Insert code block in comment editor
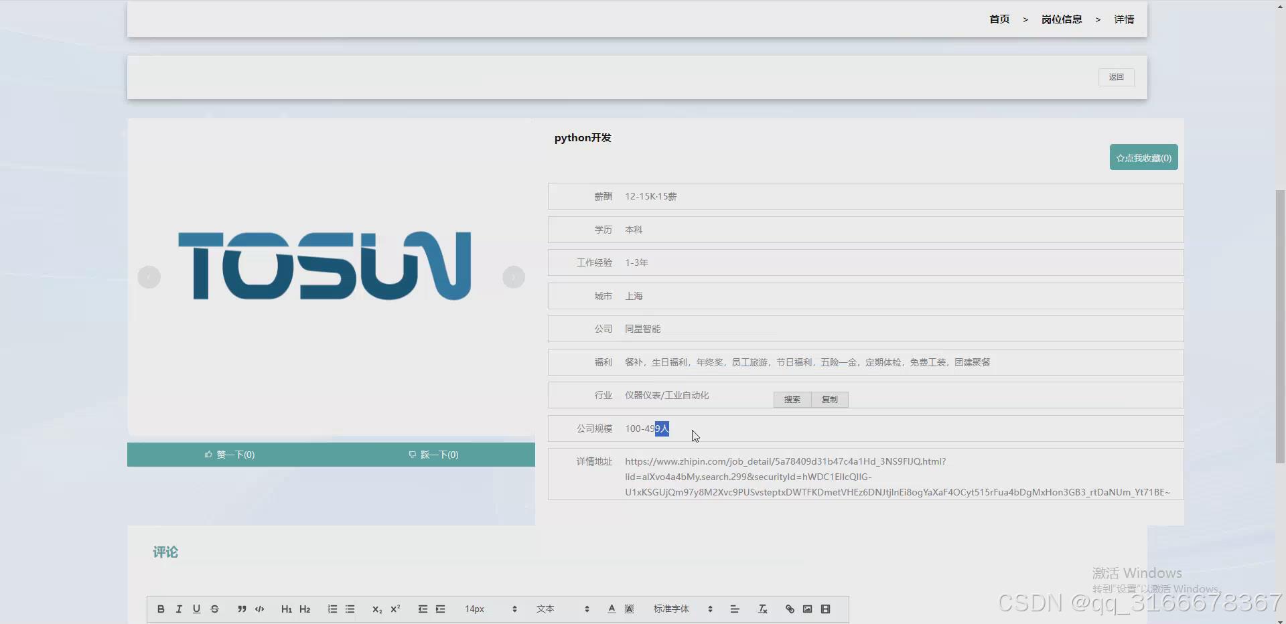 260,609
